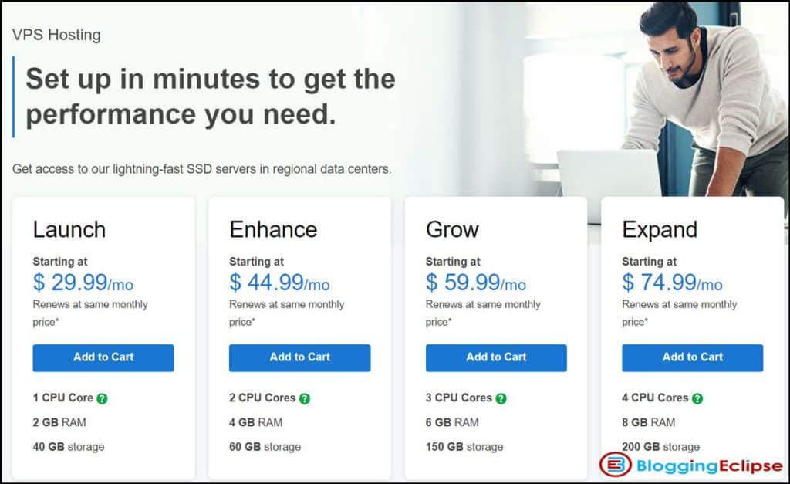Click the $29.99/mo price text
This screenshot has width=790, height=484.
pyautogui.click(x=84, y=283)
